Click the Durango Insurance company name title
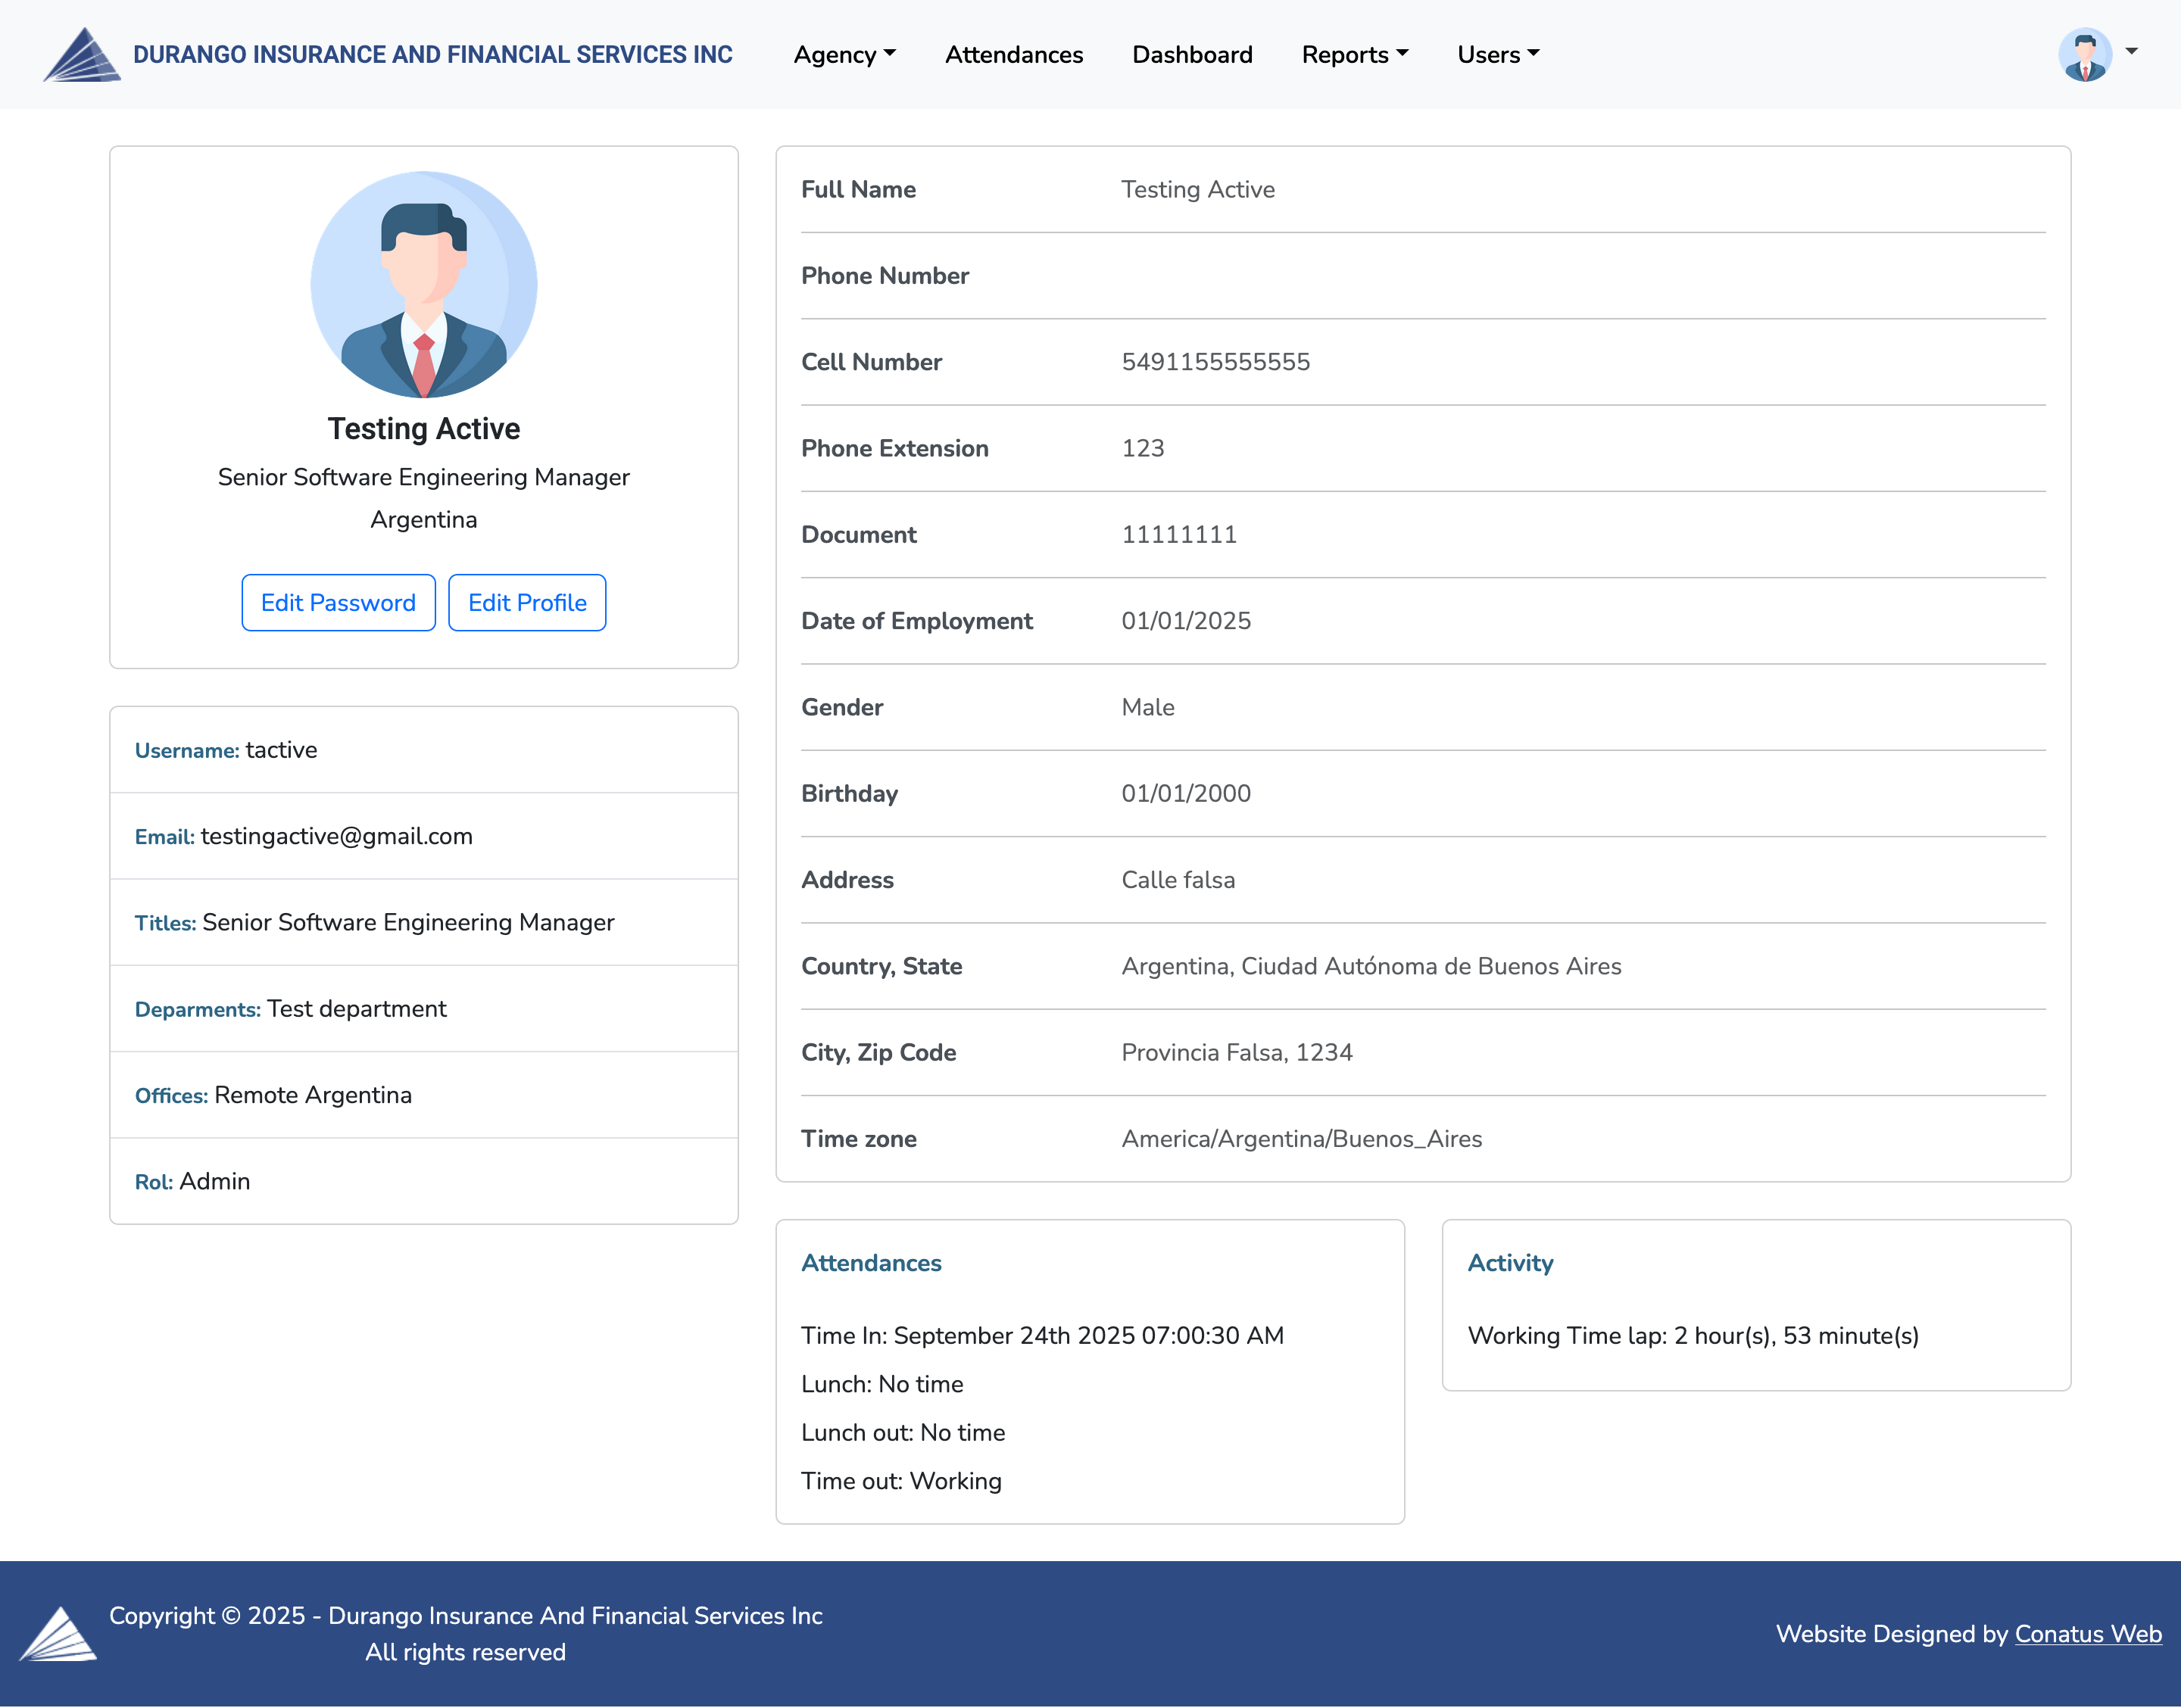The image size is (2181, 1708). (433, 55)
